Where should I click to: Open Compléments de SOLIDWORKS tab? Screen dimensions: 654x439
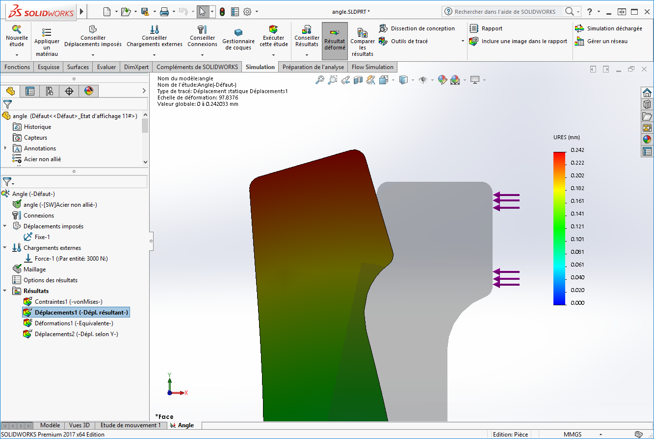197,67
